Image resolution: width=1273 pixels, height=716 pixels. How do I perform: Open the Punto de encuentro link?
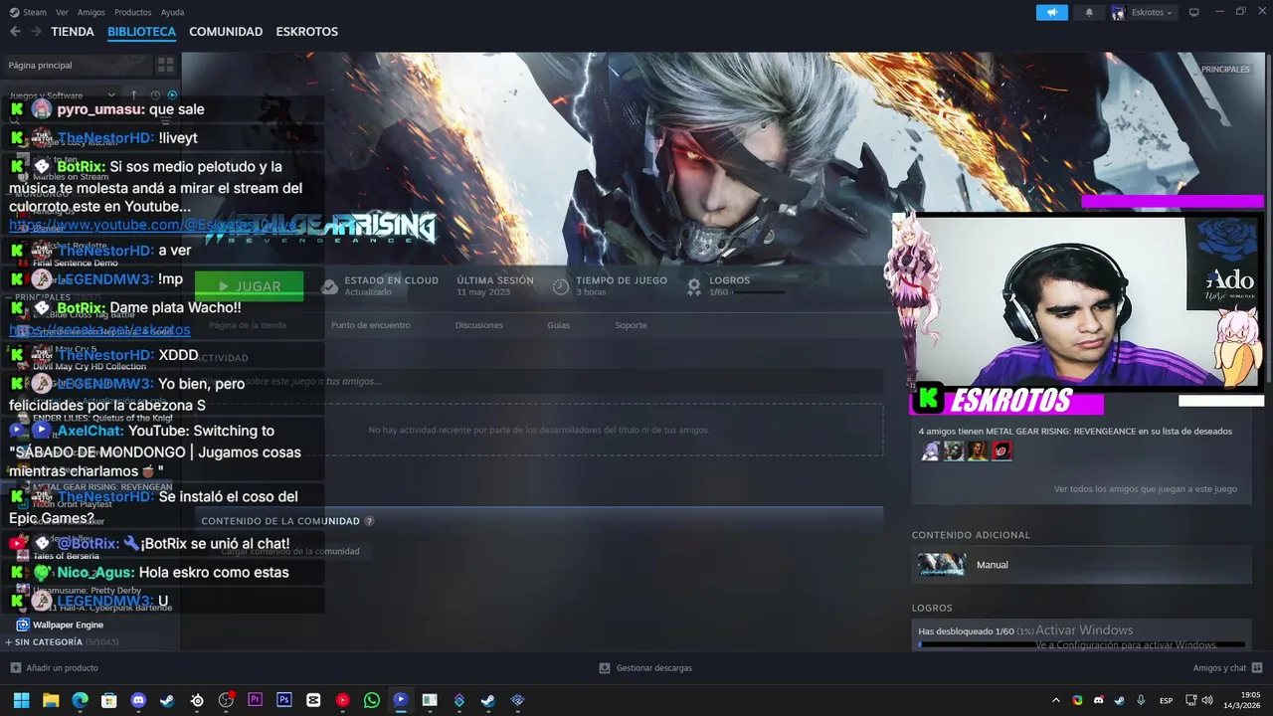coord(371,325)
